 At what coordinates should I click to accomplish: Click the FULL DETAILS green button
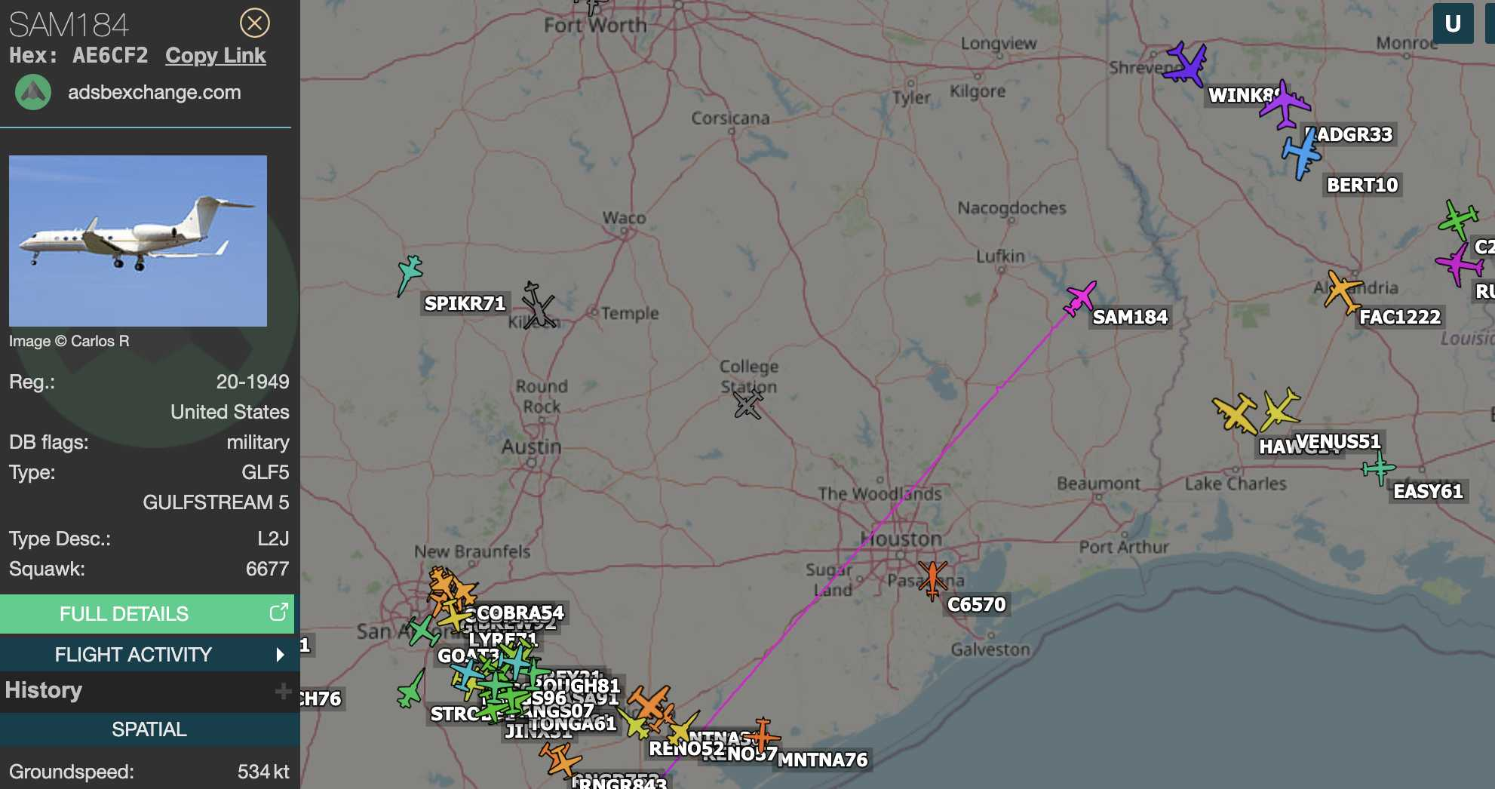147,614
